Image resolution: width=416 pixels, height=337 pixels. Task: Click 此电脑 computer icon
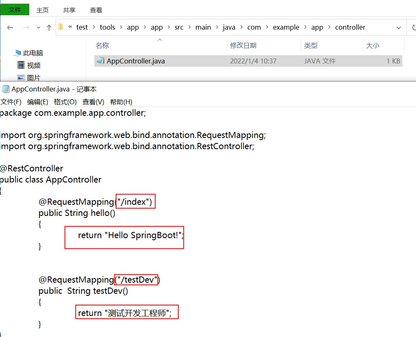pos(17,53)
